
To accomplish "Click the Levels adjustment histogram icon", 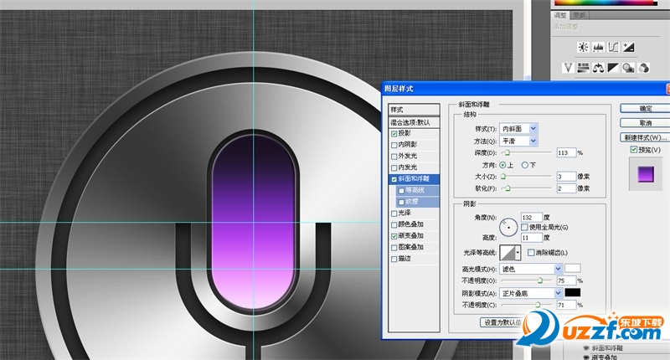I will click(x=597, y=46).
